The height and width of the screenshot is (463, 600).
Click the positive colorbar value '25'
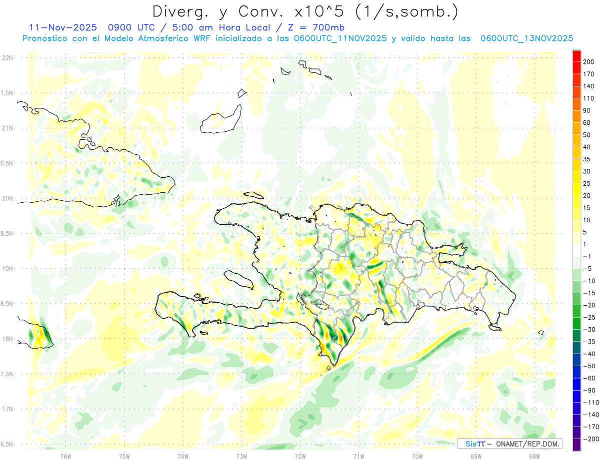point(587,183)
